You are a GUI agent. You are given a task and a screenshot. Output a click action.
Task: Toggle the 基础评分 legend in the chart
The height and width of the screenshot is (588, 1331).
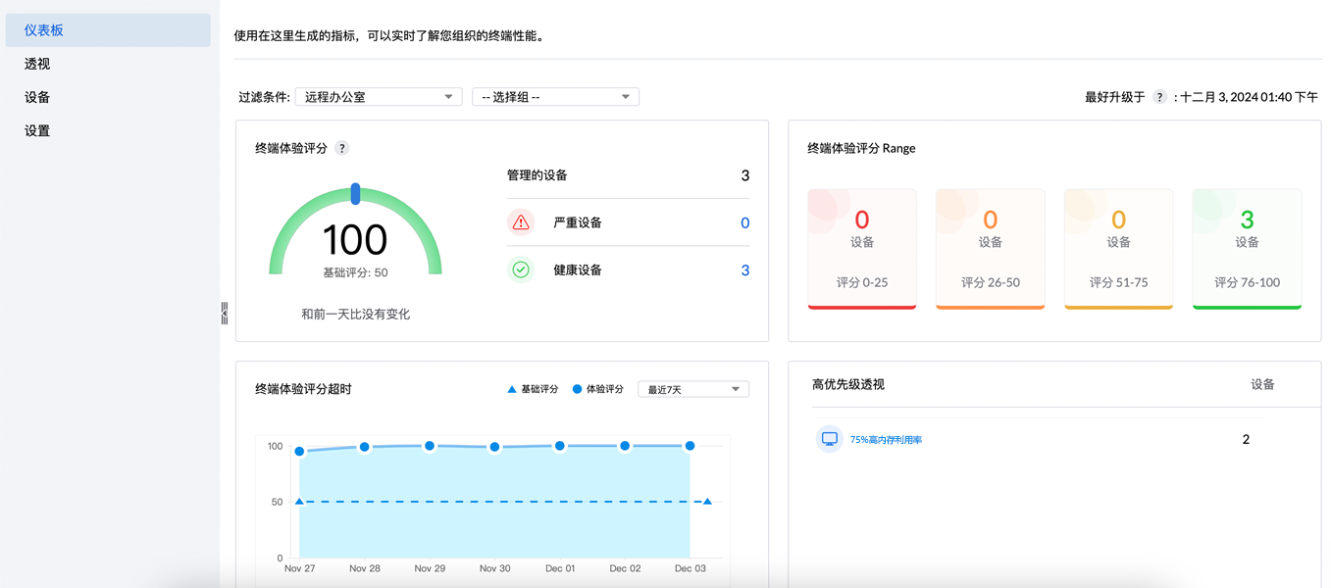pyautogui.click(x=531, y=388)
